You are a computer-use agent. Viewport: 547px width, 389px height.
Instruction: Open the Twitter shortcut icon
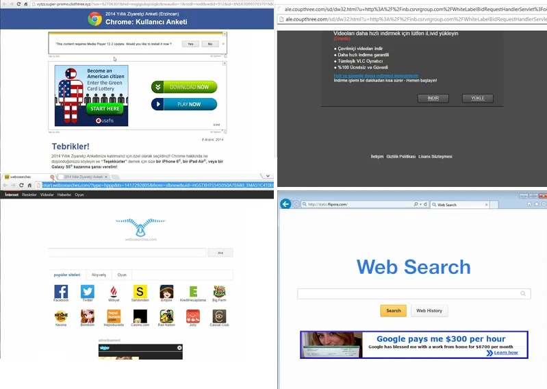[x=87, y=292]
